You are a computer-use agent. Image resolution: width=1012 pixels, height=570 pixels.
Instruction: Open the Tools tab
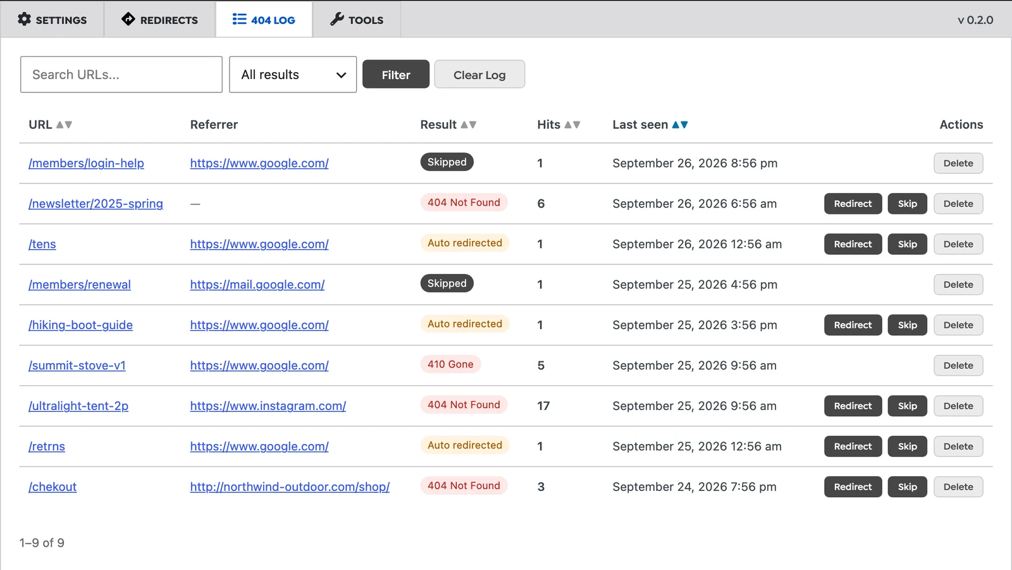coord(357,20)
